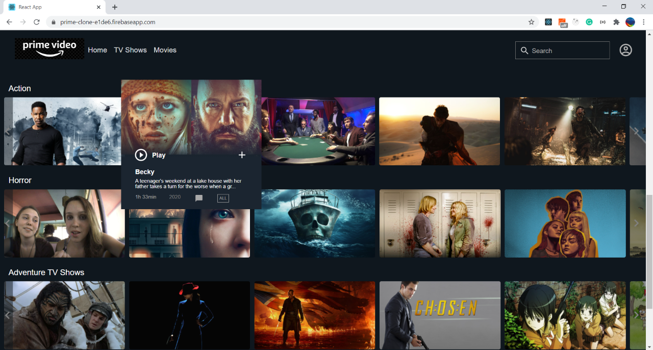Play Becky with the circular play icon

(x=141, y=155)
